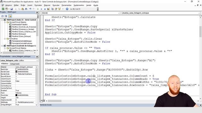The height and width of the screenshot is (113, 202).
Task: Open the Editar menu
Action: click(x=16, y=5)
